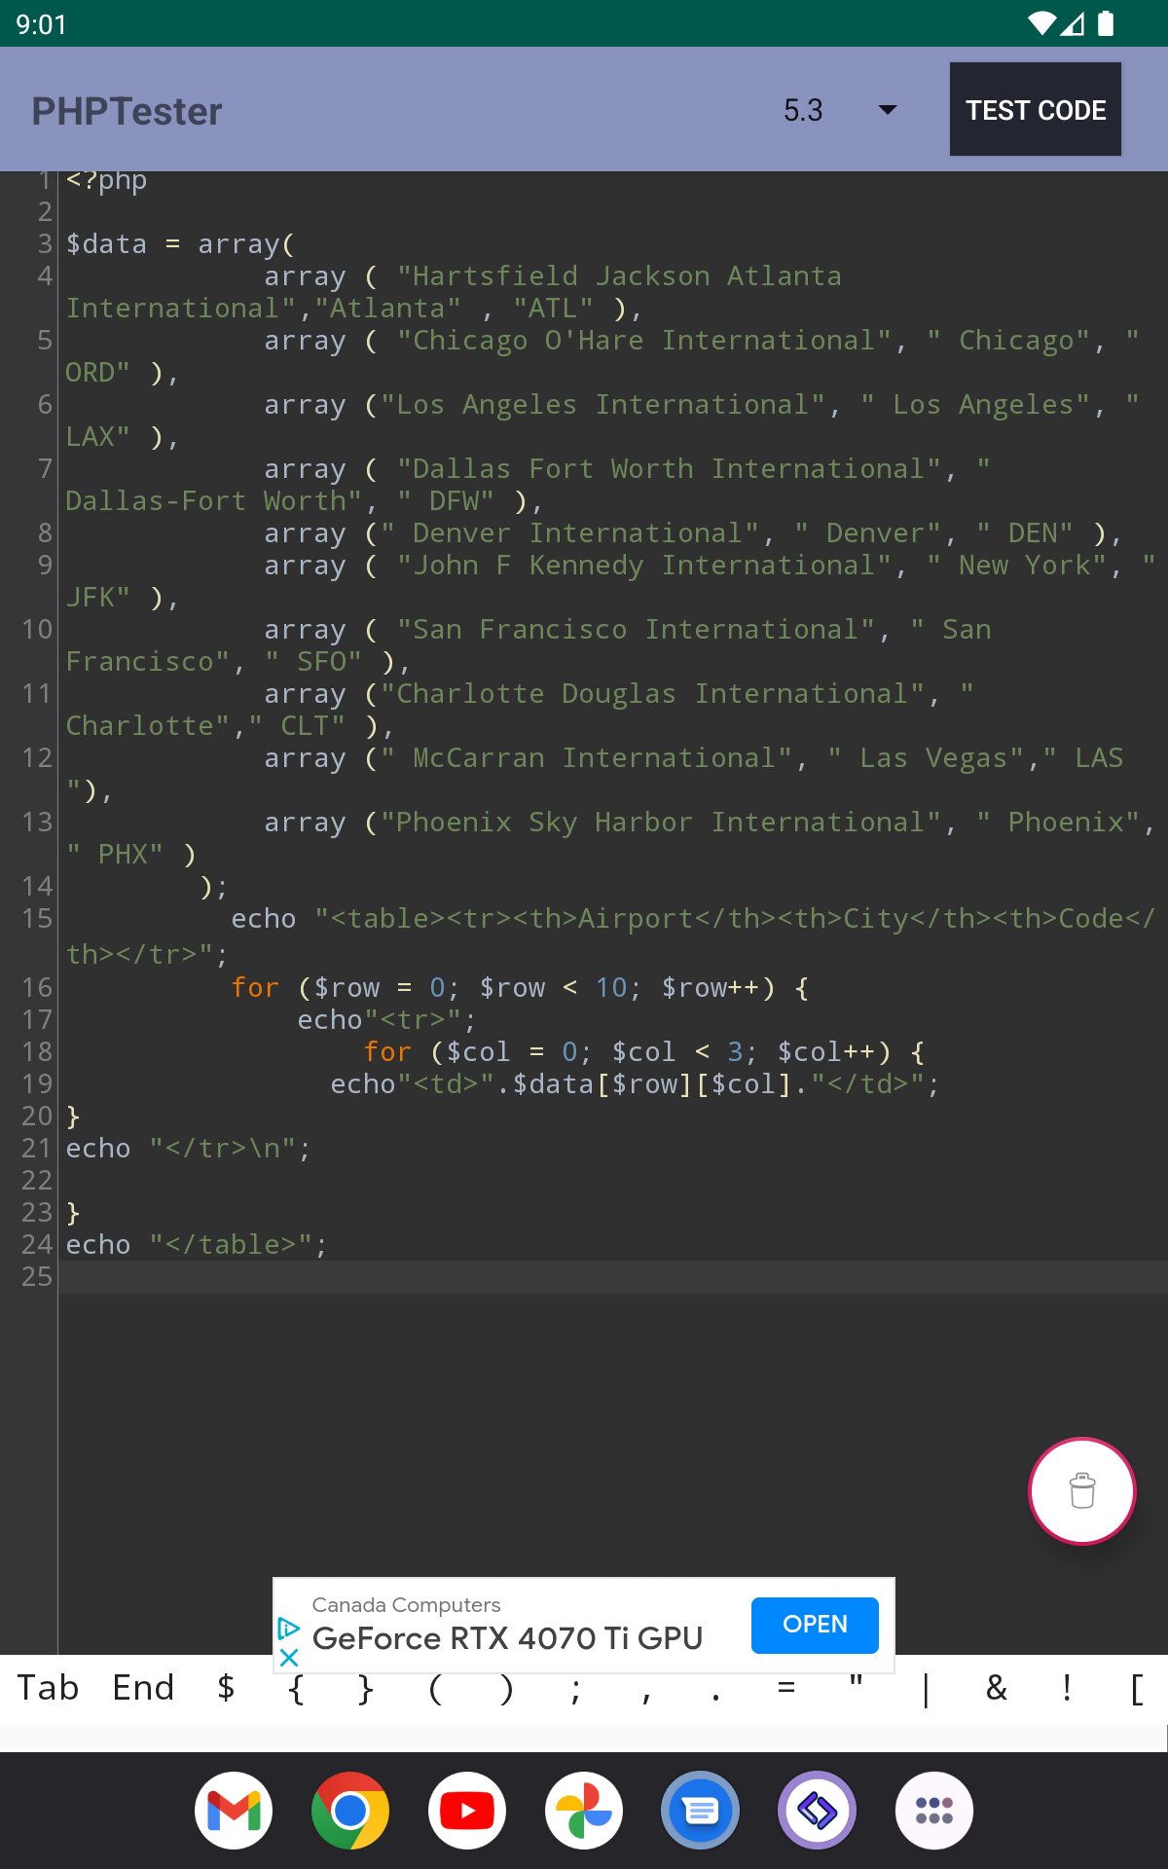The image size is (1168, 1869).
Task: Tap the End key in shortcut bar
Action: pos(143,1688)
